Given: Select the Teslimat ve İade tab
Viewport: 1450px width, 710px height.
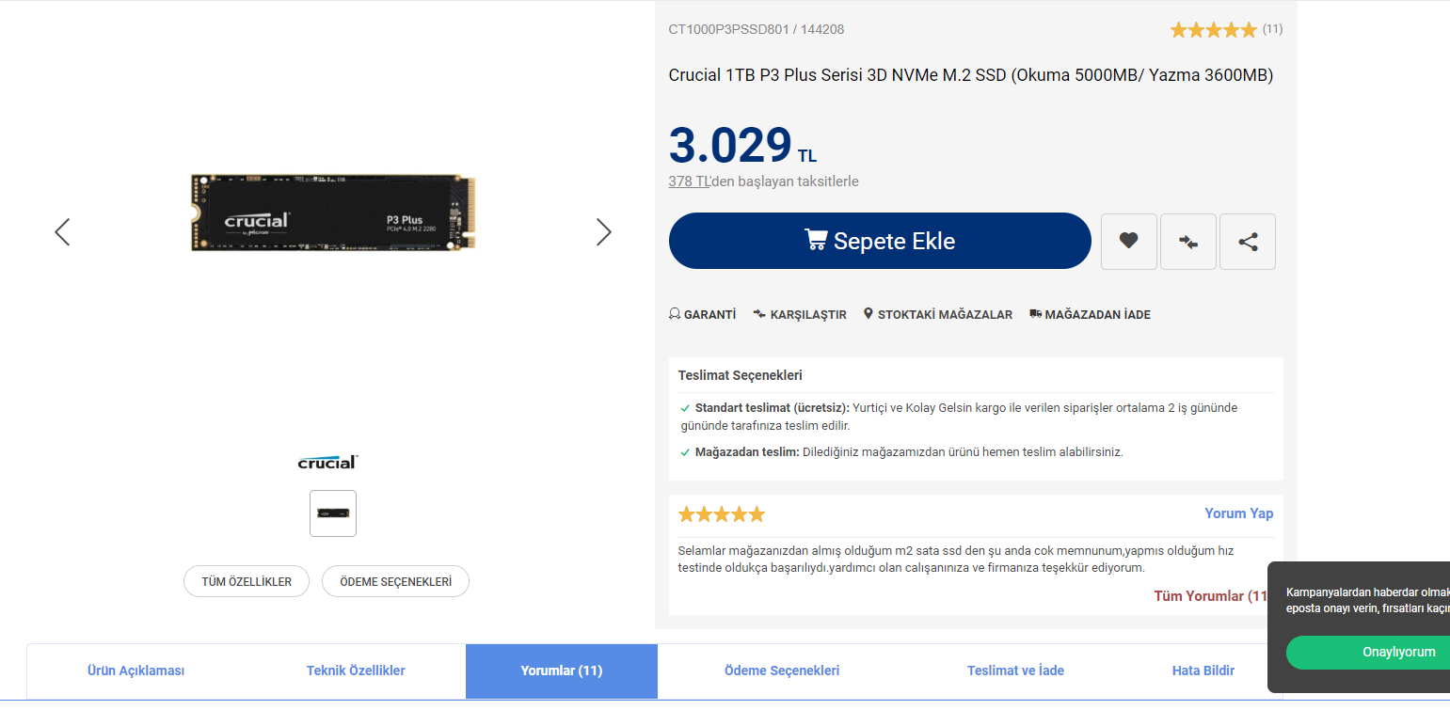Looking at the screenshot, I should click(x=1015, y=671).
